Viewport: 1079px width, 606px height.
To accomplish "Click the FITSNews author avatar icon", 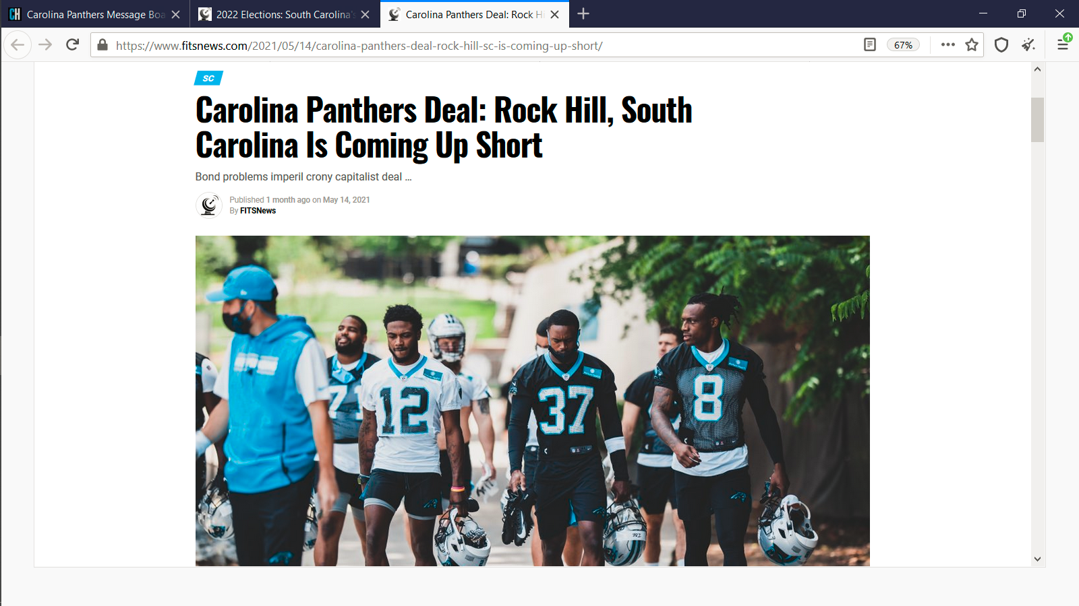I will (x=209, y=205).
